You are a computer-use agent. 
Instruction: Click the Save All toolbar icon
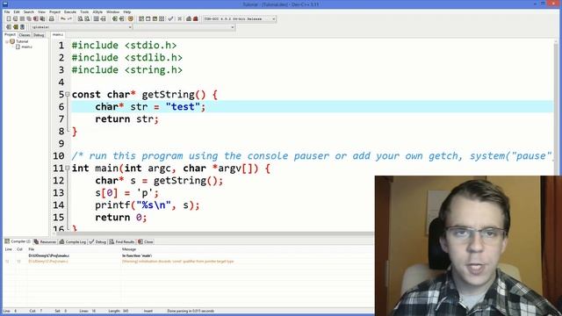[29, 18]
